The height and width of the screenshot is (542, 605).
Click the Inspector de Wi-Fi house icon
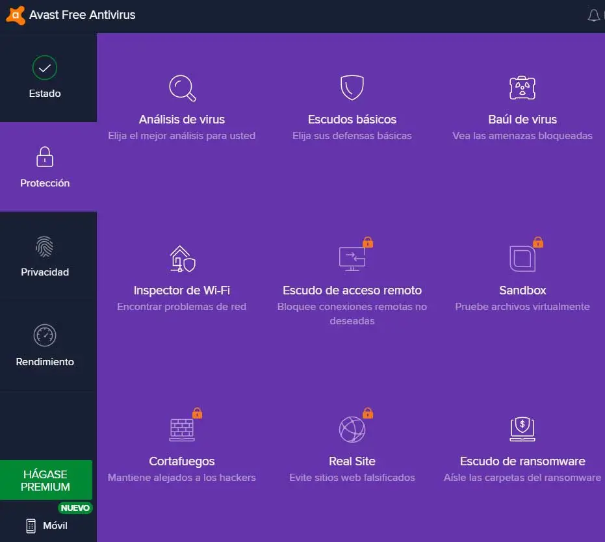[183, 259]
